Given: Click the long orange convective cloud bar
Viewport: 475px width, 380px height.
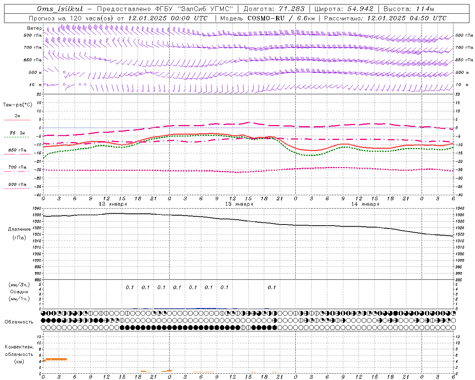Looking at the screenshot, I should pos(56,359).
